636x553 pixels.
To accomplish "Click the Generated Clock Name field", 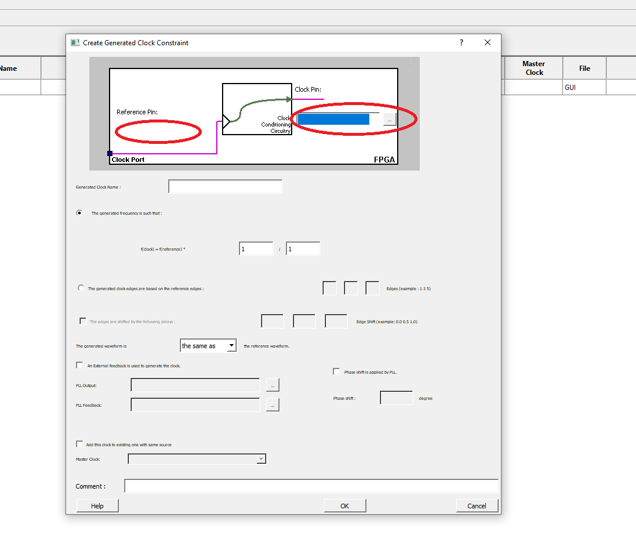I will click(225, 186).
